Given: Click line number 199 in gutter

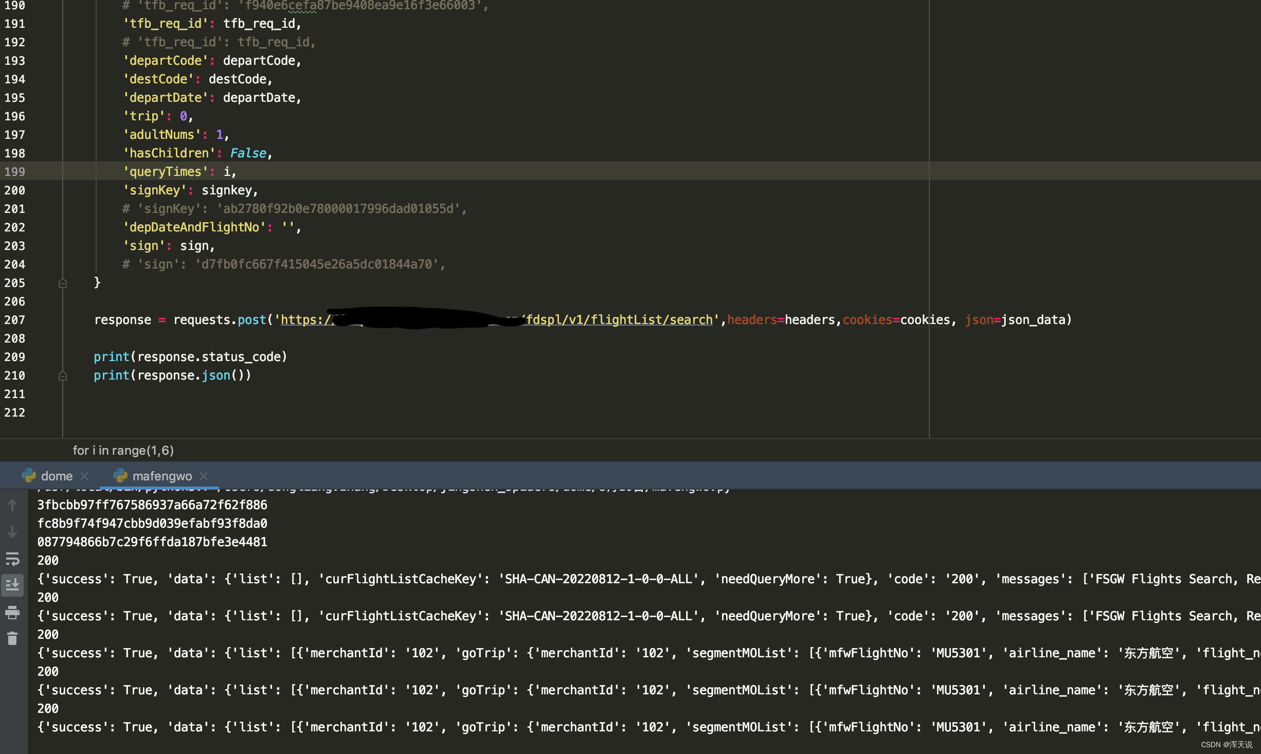Looking at the screenshot, I should (14, 172).
